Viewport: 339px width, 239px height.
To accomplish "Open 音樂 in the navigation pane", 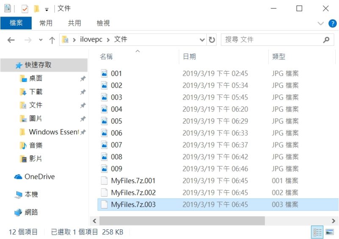I will [36, 145].
